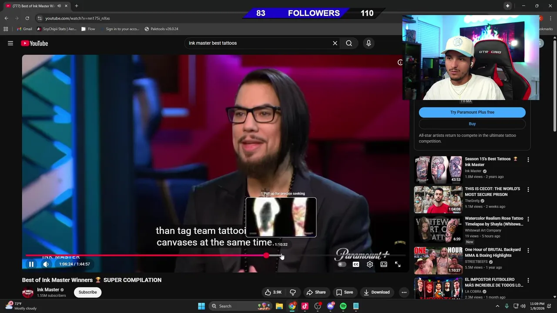This screenshot has height=313, width=557.
Task: Show video info card icon
Action: click(400, 62)
